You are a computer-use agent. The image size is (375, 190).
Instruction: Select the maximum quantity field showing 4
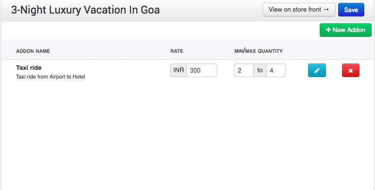pos(276,70)
